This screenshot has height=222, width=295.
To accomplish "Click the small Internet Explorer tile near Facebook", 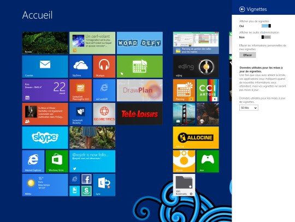I will 75,179.
